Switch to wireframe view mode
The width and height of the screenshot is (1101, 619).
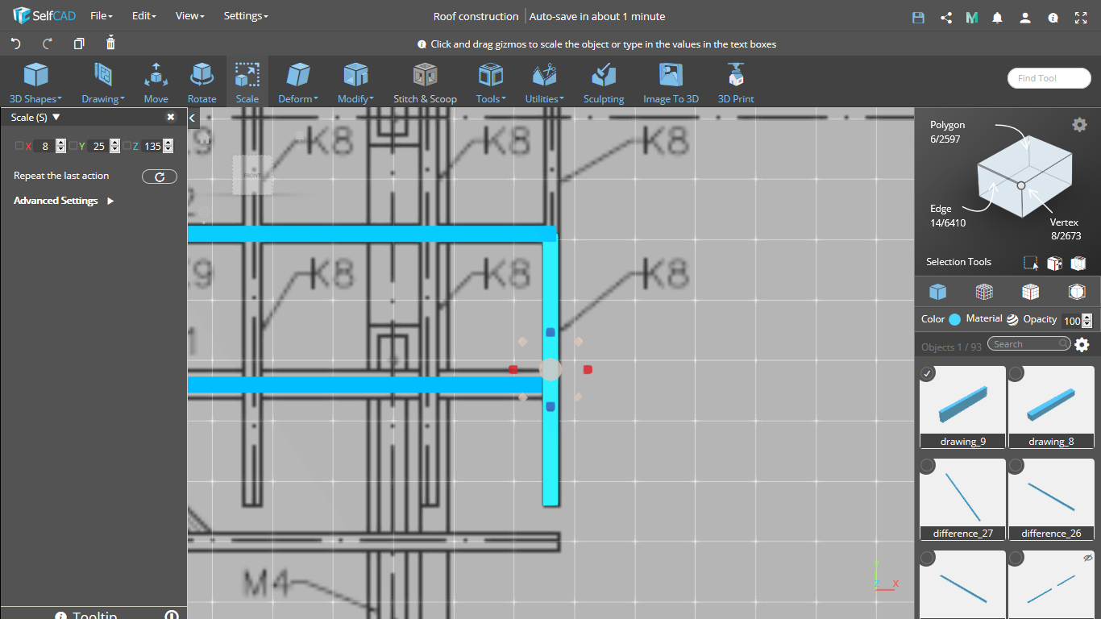coord(984,292)
